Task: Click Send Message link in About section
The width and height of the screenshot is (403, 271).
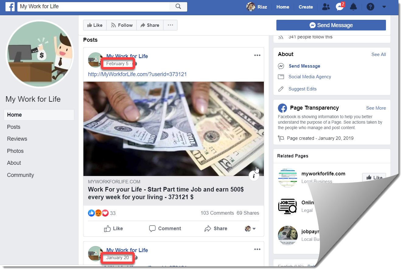Action: (304, 66)
